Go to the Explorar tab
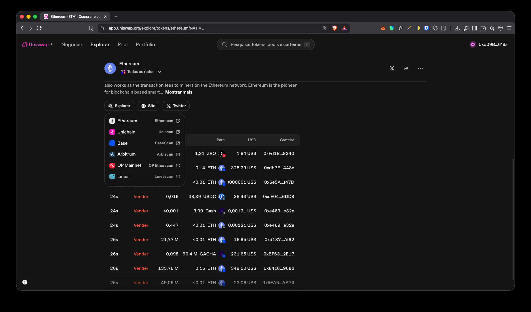 click(100, 44)
